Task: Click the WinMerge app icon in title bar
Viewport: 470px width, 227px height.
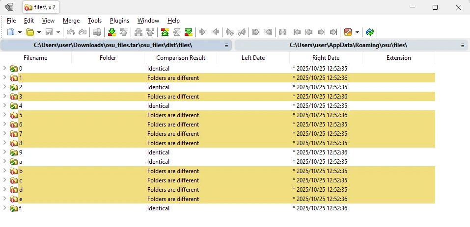Action: (x=9, y=7)
